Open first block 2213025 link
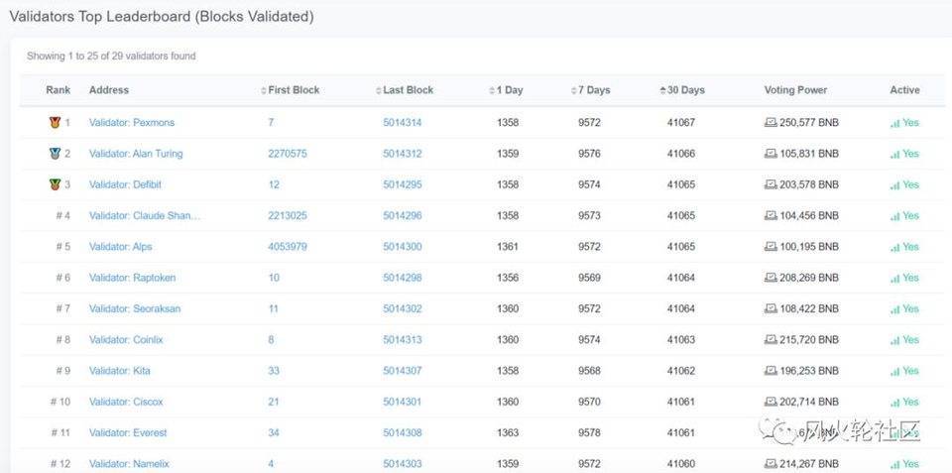 coord(287,216)
